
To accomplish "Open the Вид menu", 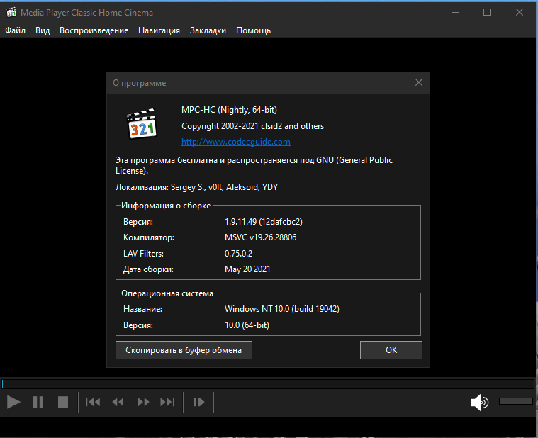I will (x=43, y=30).
